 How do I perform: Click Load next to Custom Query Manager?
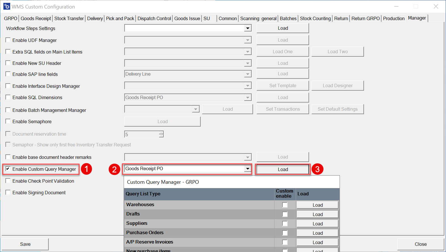click(x=283, y=169)
